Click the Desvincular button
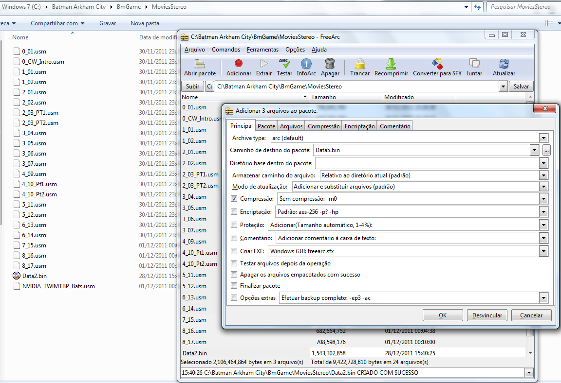Screen dimensions: 561x383 coord(487,315)
